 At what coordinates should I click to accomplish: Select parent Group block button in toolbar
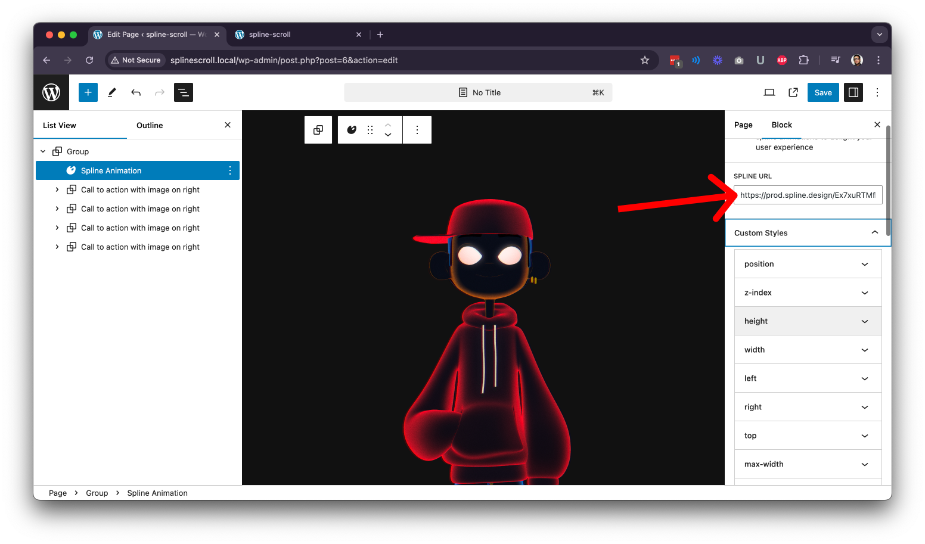point(318,130)
